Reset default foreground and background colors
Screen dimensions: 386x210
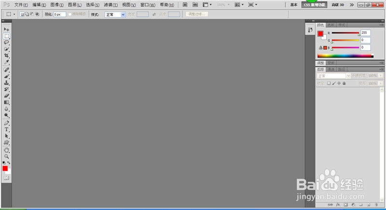click(x=4, y=163)
